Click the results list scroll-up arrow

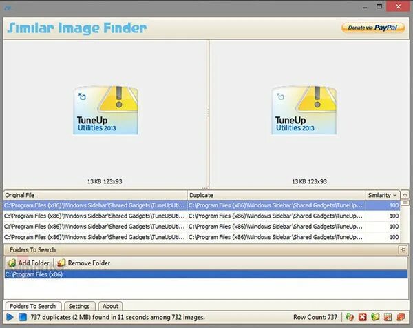pos(405,195)
